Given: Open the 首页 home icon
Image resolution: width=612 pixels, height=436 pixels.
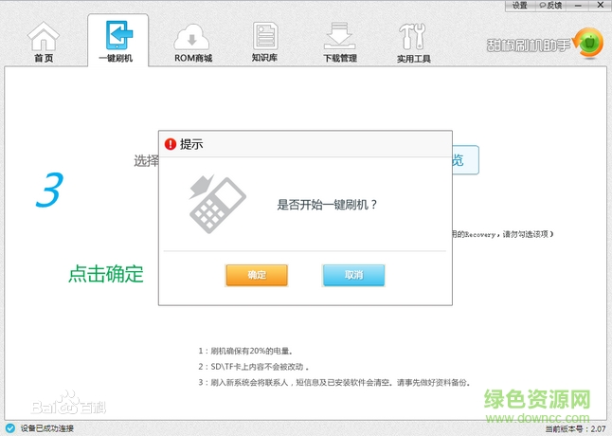Looking at the screenshot, I should pos(44,35).
